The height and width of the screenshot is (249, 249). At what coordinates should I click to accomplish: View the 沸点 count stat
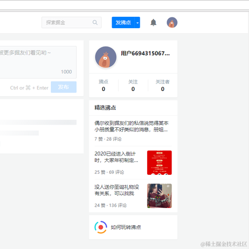[x=103, y=86]
